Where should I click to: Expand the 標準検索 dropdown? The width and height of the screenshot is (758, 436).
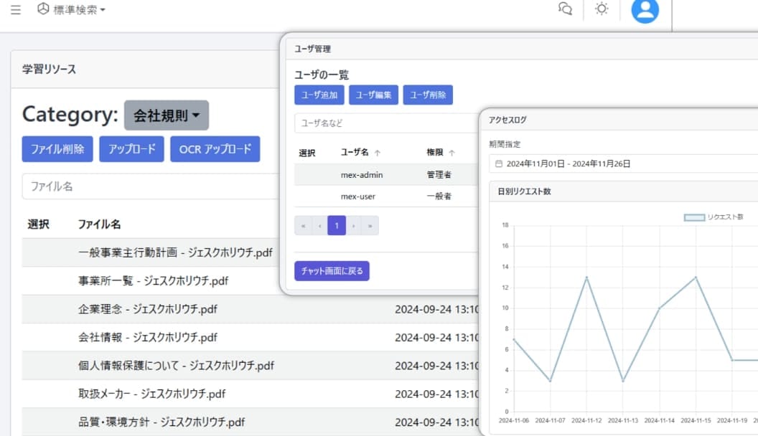72,10
